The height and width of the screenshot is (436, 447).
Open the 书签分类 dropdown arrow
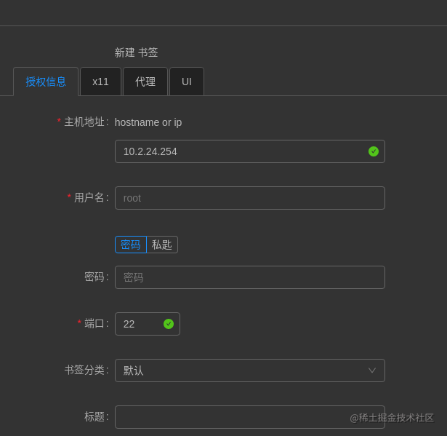pyautogui.click(x=372, y=370)
